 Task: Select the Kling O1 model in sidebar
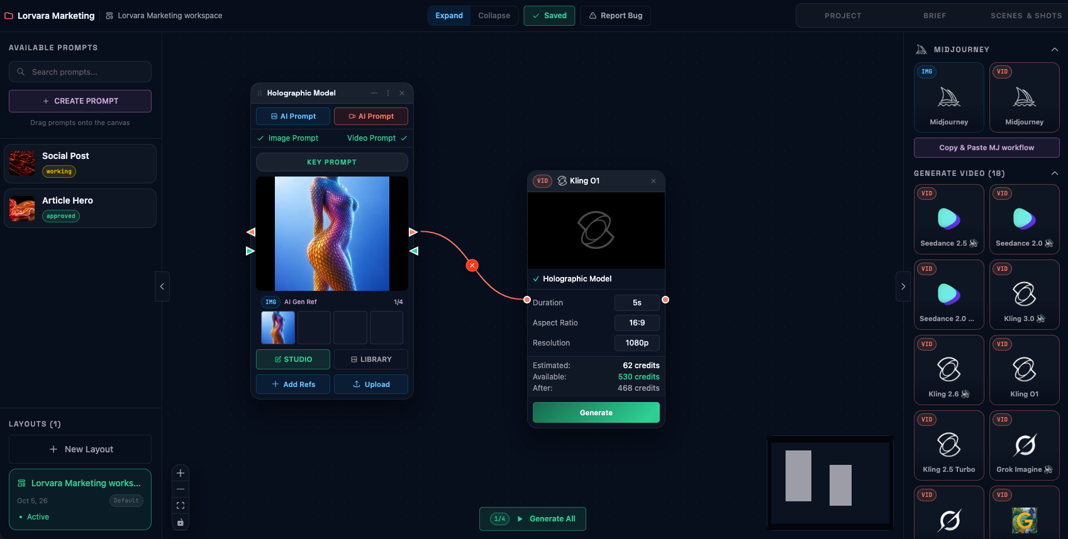click(x=1024, y=369)
